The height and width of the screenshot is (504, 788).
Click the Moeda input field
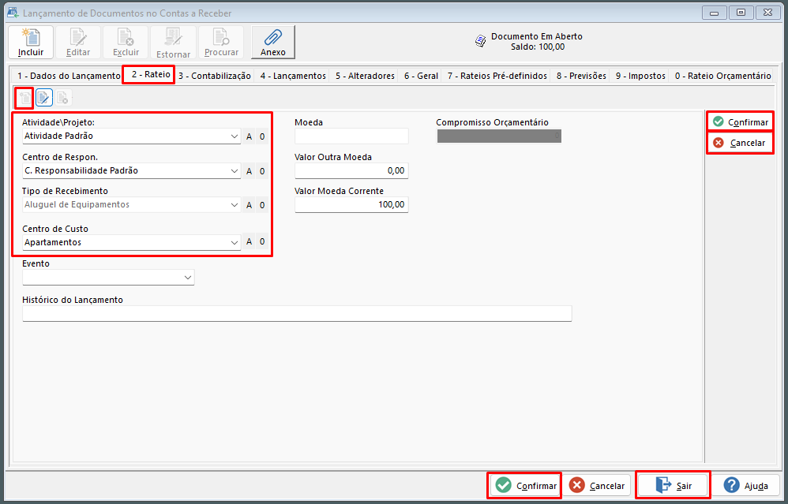coord(351,136)
